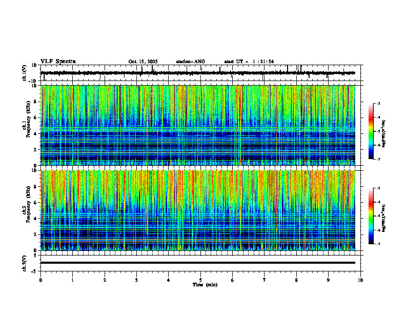Click the time-axis tick label "1"

click(x=72, y=280)
